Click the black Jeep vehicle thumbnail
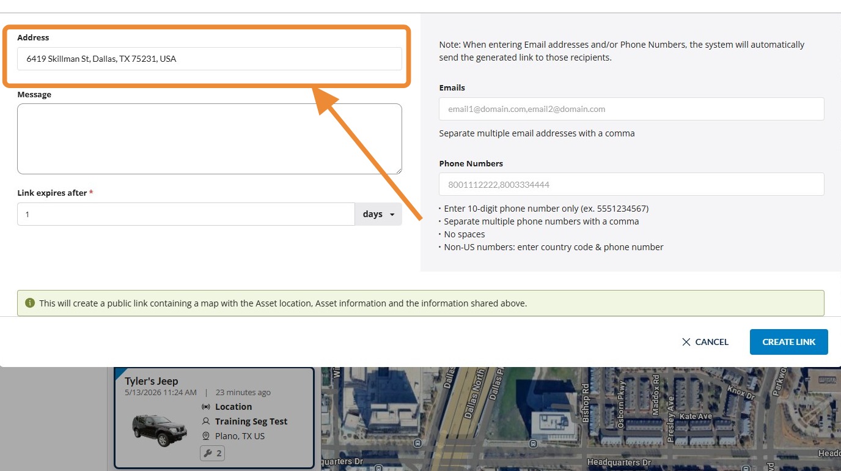Screen dimensions: 841x471 [160, 430]
